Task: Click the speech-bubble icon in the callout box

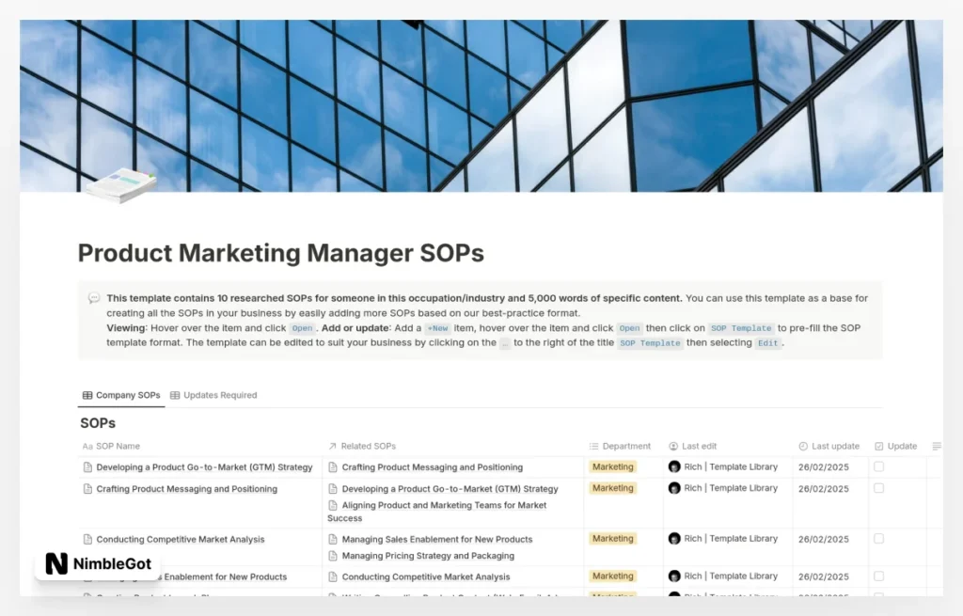Action: coord(93,296)
